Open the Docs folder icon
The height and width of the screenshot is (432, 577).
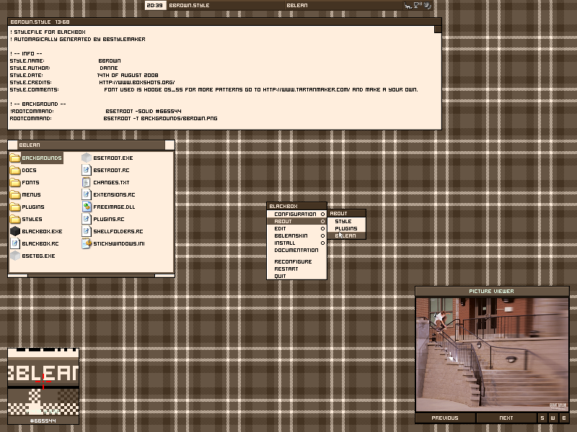point(15,170)
